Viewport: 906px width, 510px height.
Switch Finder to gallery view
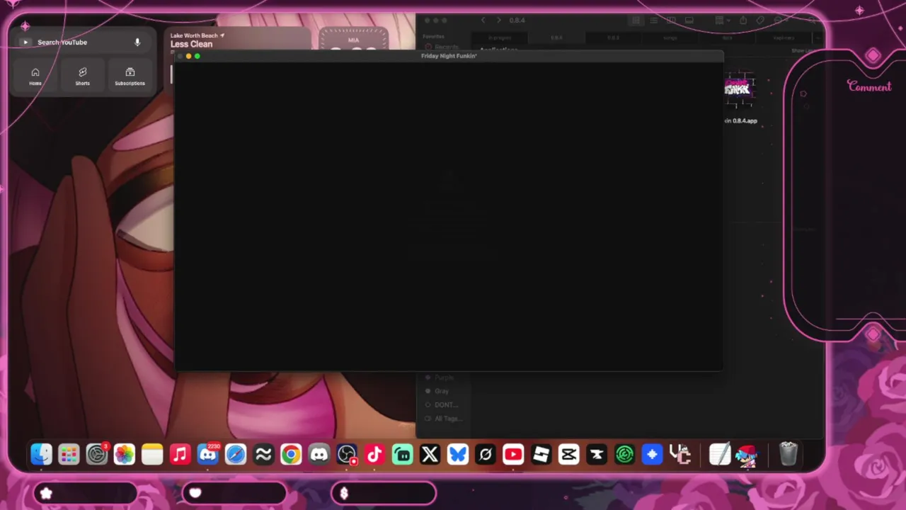tap(689, 21)
